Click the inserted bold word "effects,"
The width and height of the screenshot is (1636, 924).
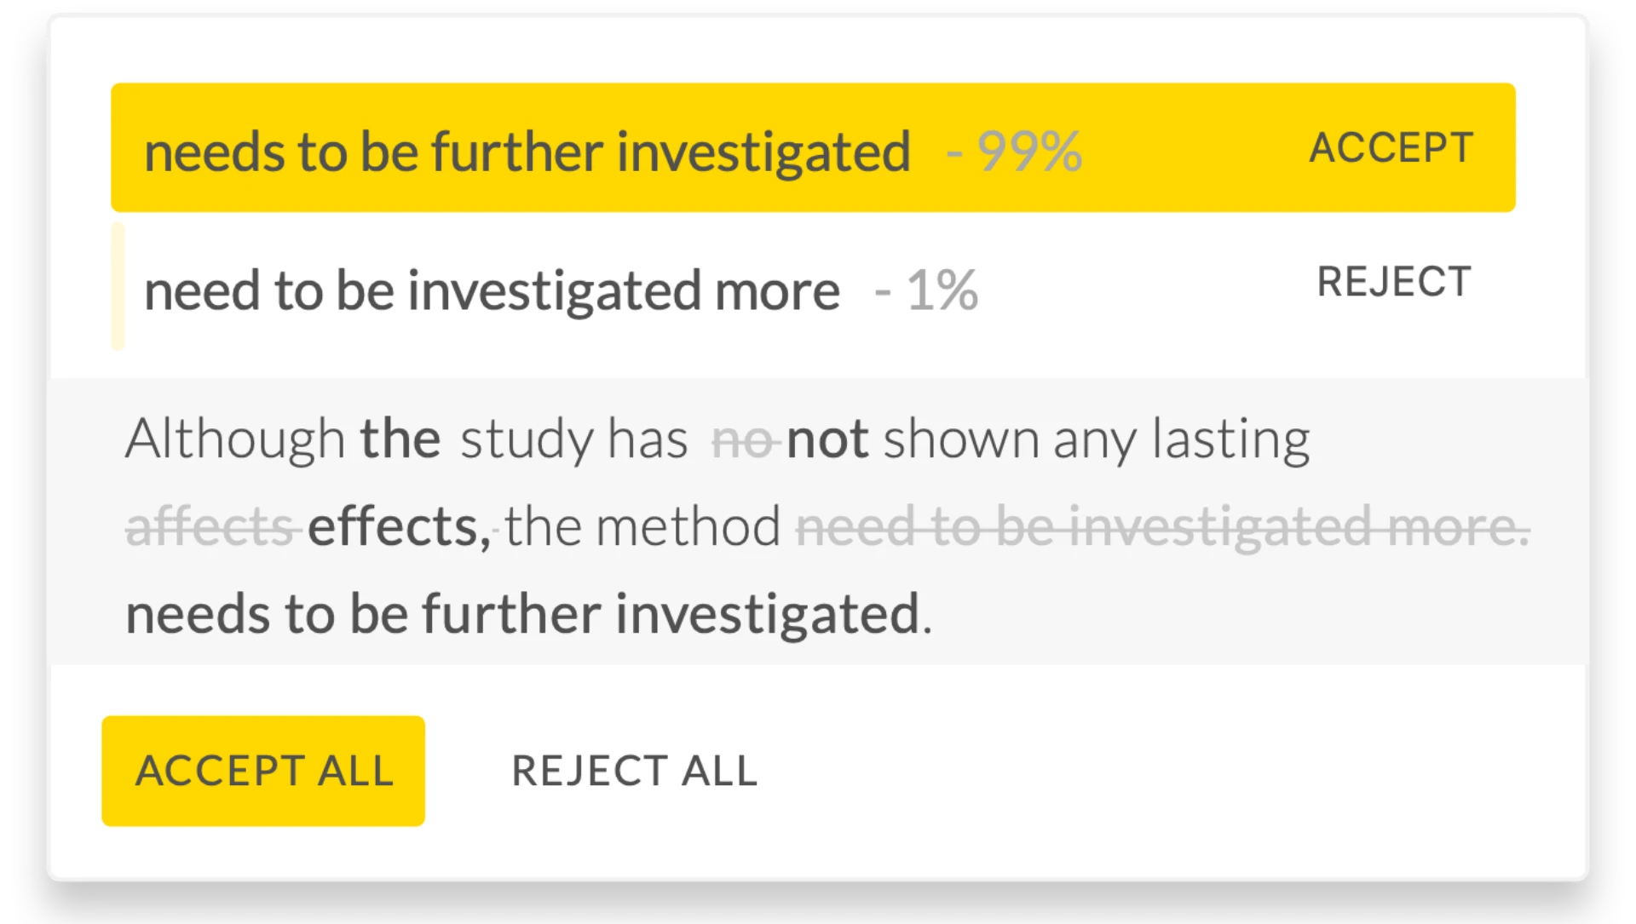click(x=399, y=527)
